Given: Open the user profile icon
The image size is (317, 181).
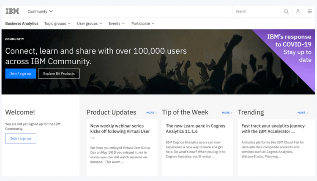Looking at the screenshot, I should (x=298, y=11).
